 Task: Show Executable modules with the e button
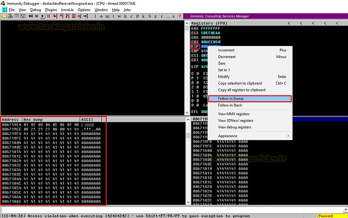tap(102, 16)
